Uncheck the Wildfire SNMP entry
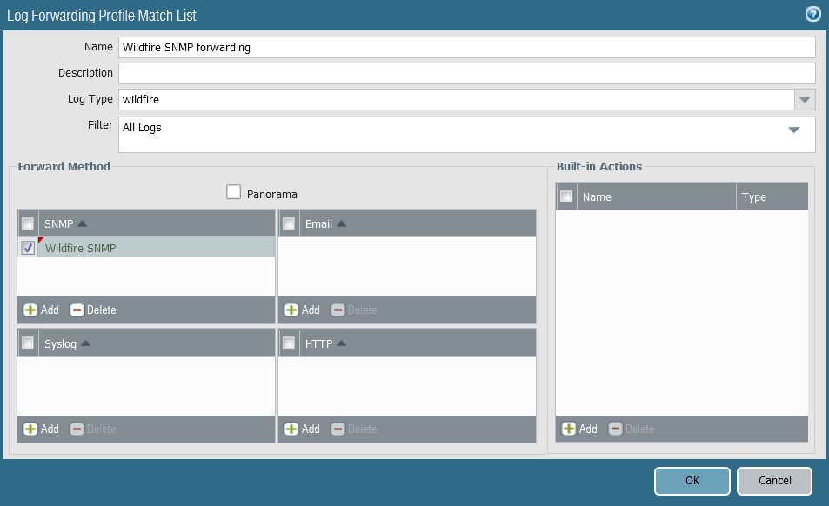This screenshot has width=829, height=506. (x=27, y=247)
